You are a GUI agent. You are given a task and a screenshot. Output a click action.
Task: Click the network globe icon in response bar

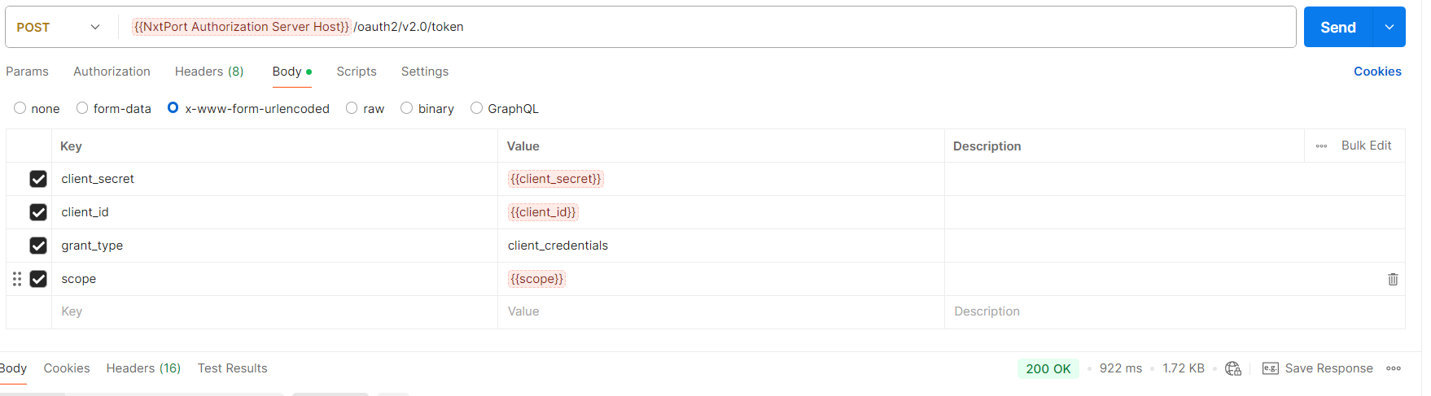pos(1233,368)
